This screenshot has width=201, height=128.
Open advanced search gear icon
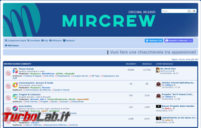[194, 11]
